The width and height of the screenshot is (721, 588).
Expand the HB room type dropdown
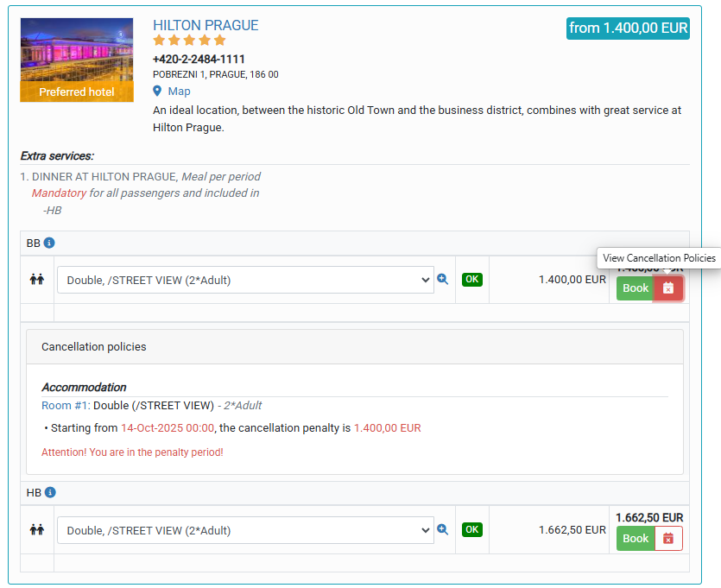pos(245,530)
